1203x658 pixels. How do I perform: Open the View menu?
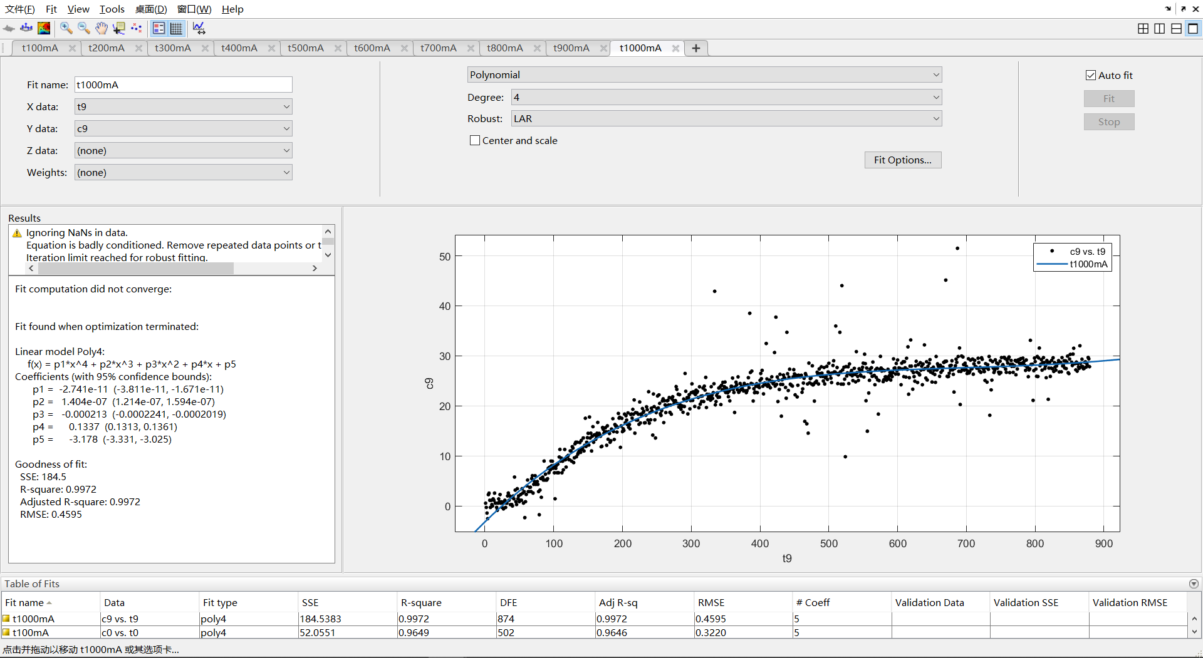(x=78, y=9)
